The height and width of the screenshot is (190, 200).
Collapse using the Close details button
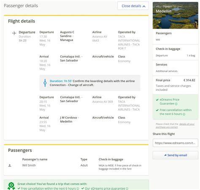pos(133,6)
